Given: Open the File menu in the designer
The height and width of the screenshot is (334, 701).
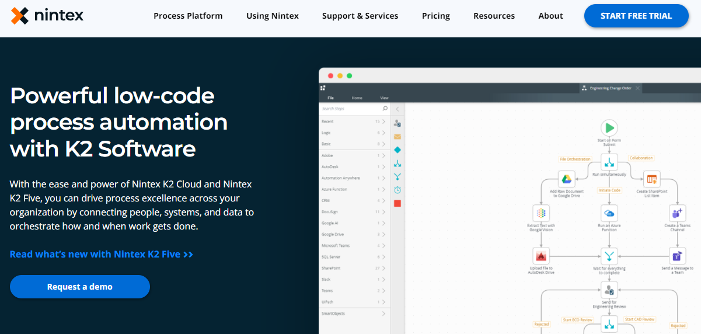Looking at the screenshot, I should tap(330, 98).
